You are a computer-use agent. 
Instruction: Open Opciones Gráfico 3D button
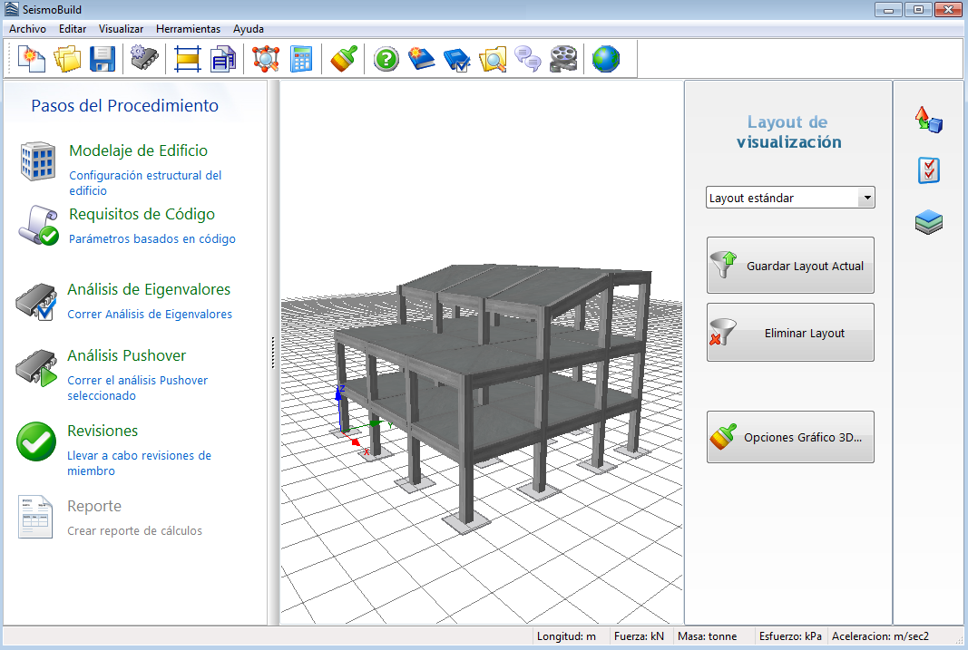coord(790,437)
